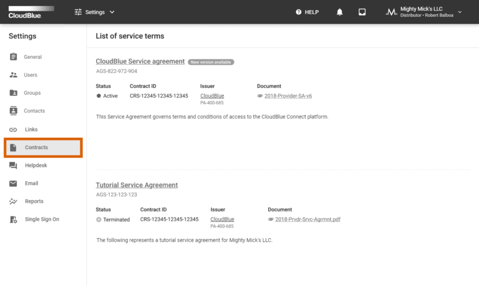479x285 pixels.
Task: Click the Mighty Mick's LLC account name
Action: click(421, 9)
